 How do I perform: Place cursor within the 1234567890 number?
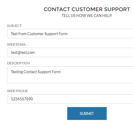(22, 99)
